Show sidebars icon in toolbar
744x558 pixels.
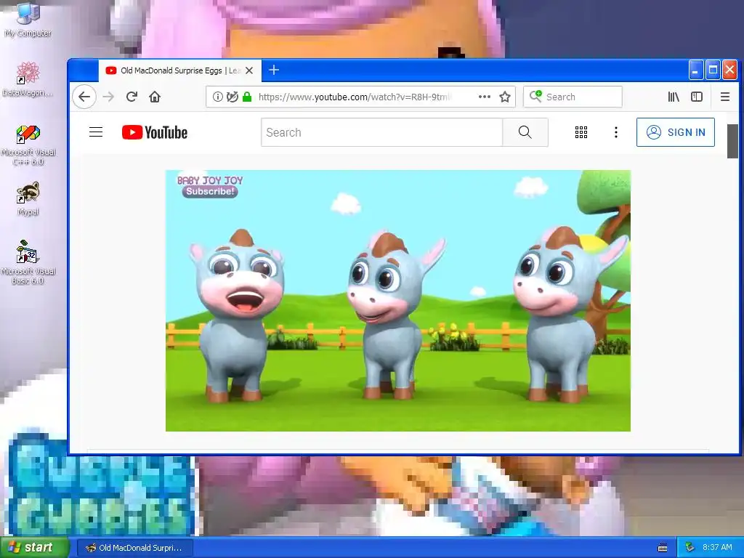click(697, 97)
